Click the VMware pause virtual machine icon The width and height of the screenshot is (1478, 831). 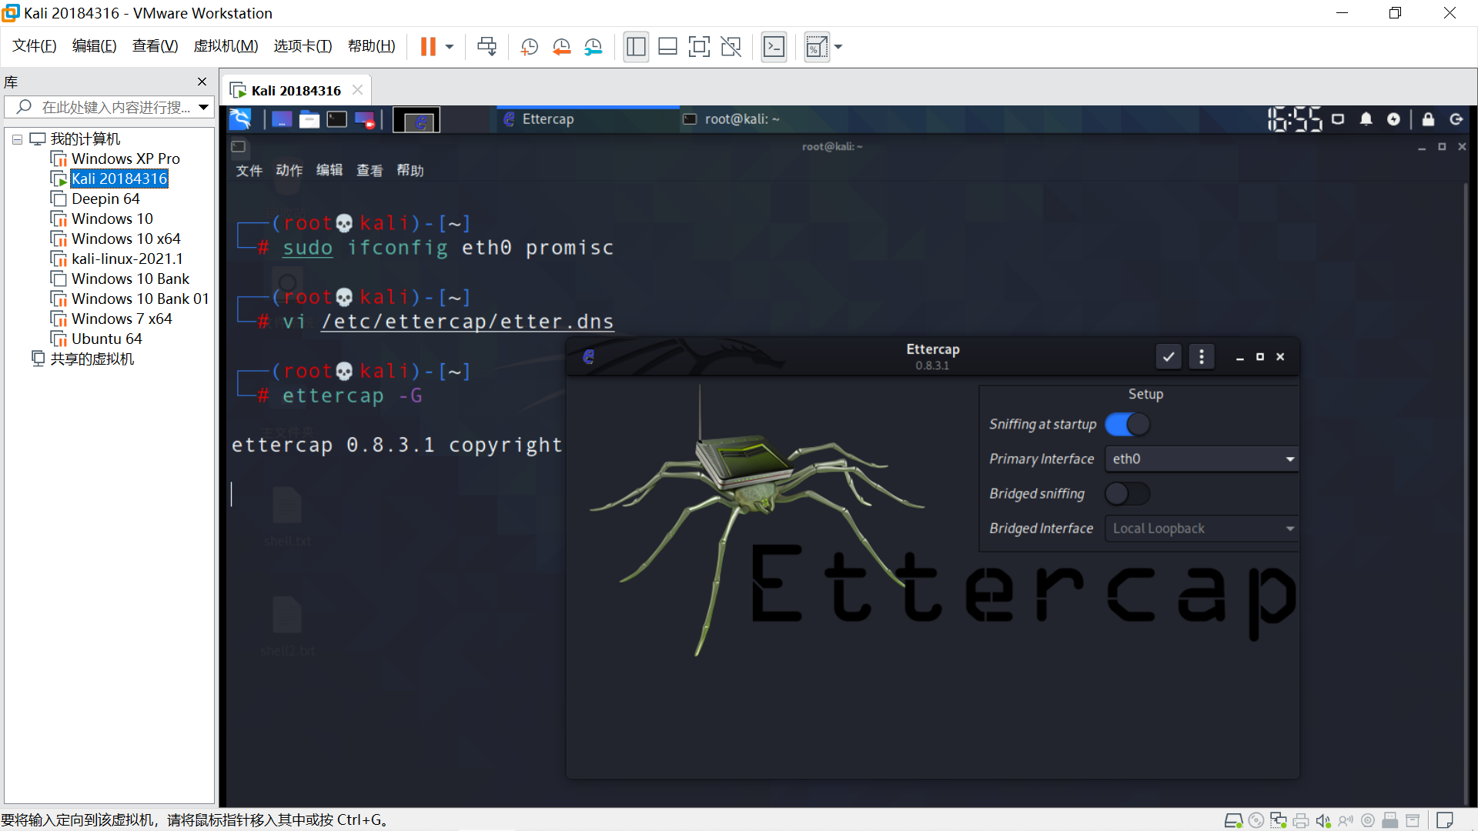tap(428, 47)
